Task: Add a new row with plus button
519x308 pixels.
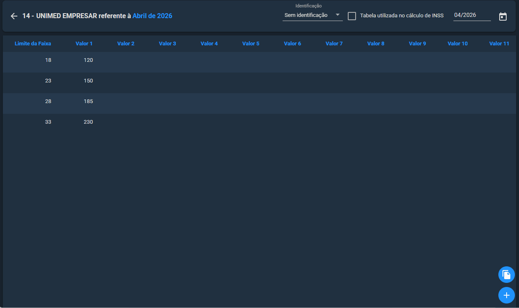Action: click(506, 295)
